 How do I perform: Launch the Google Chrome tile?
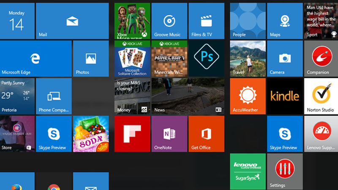coord(54,181)
